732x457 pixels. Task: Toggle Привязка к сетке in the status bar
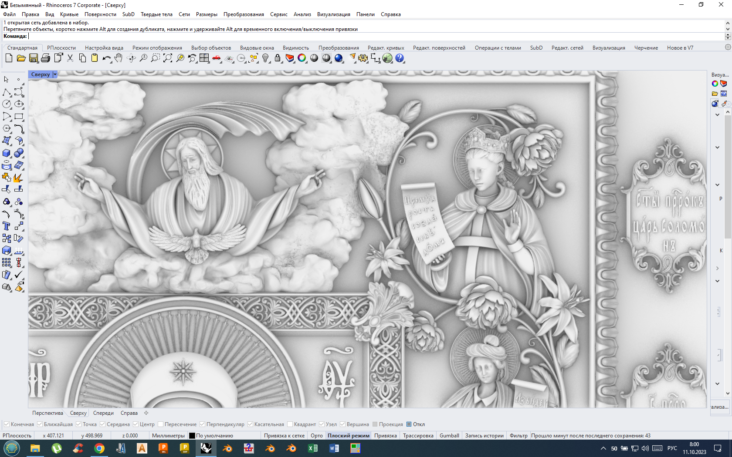click(x=284, y=436)
